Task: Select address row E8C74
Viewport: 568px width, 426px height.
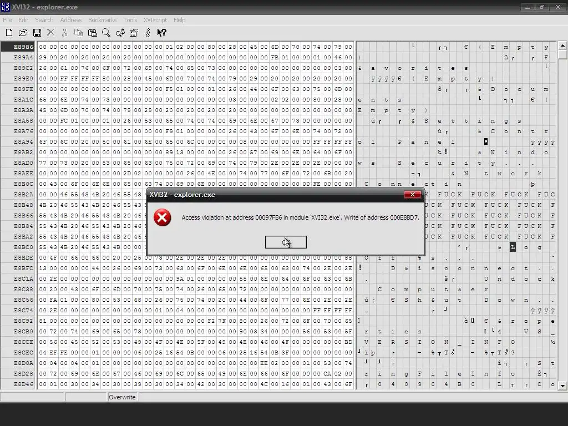Action: click(19, 310)
